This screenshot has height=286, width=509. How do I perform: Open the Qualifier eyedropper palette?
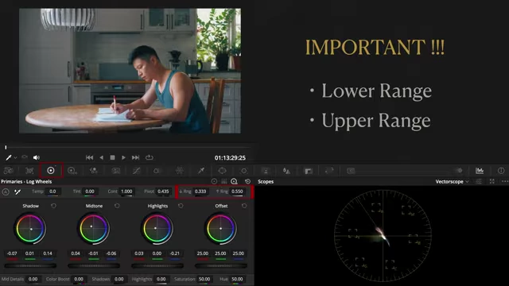coord(201,171)
